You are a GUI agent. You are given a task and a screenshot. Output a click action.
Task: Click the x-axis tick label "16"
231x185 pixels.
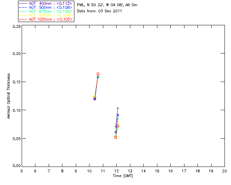click(x=170, y=171)
